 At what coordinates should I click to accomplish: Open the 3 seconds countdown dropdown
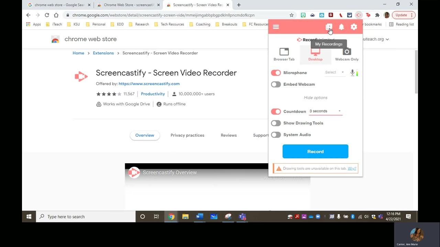[x=325, y=111]
